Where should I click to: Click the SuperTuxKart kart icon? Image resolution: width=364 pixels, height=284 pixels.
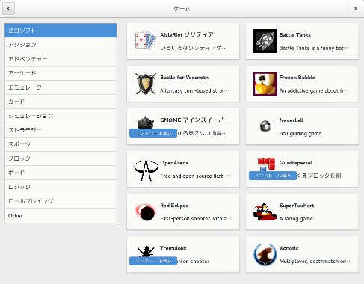[x=265, y=212]
